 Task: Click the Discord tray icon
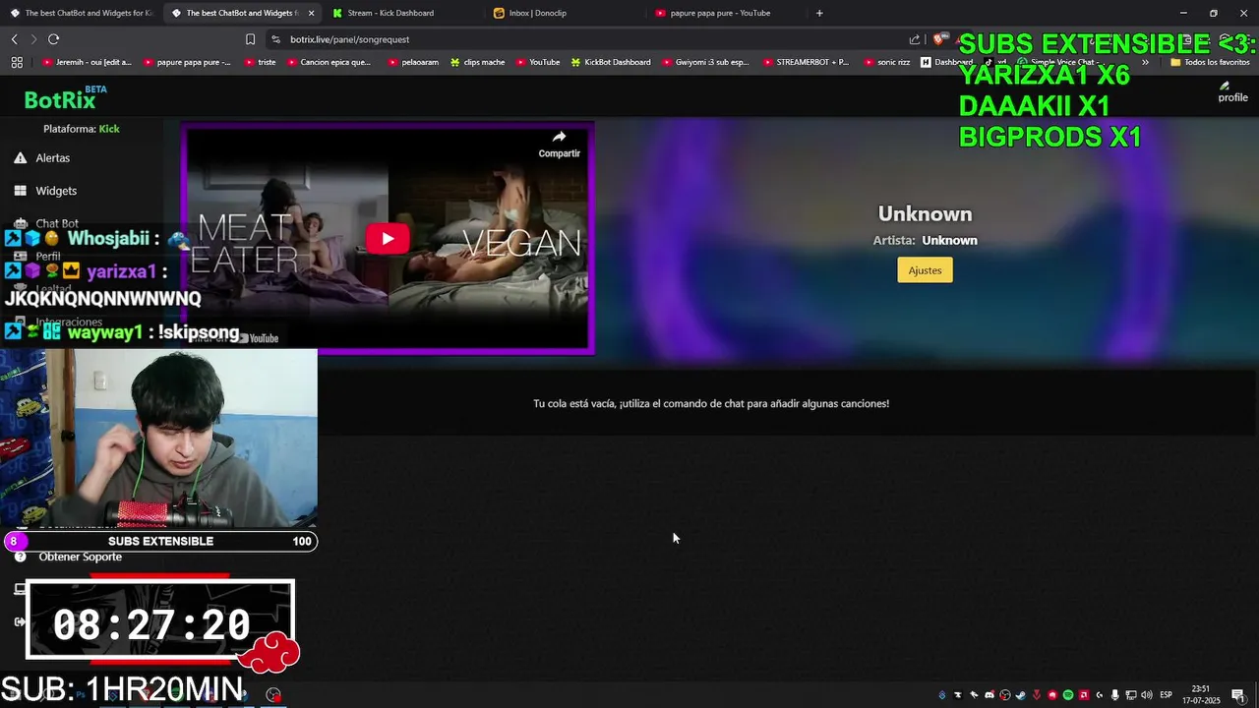[x=989, y=695]
